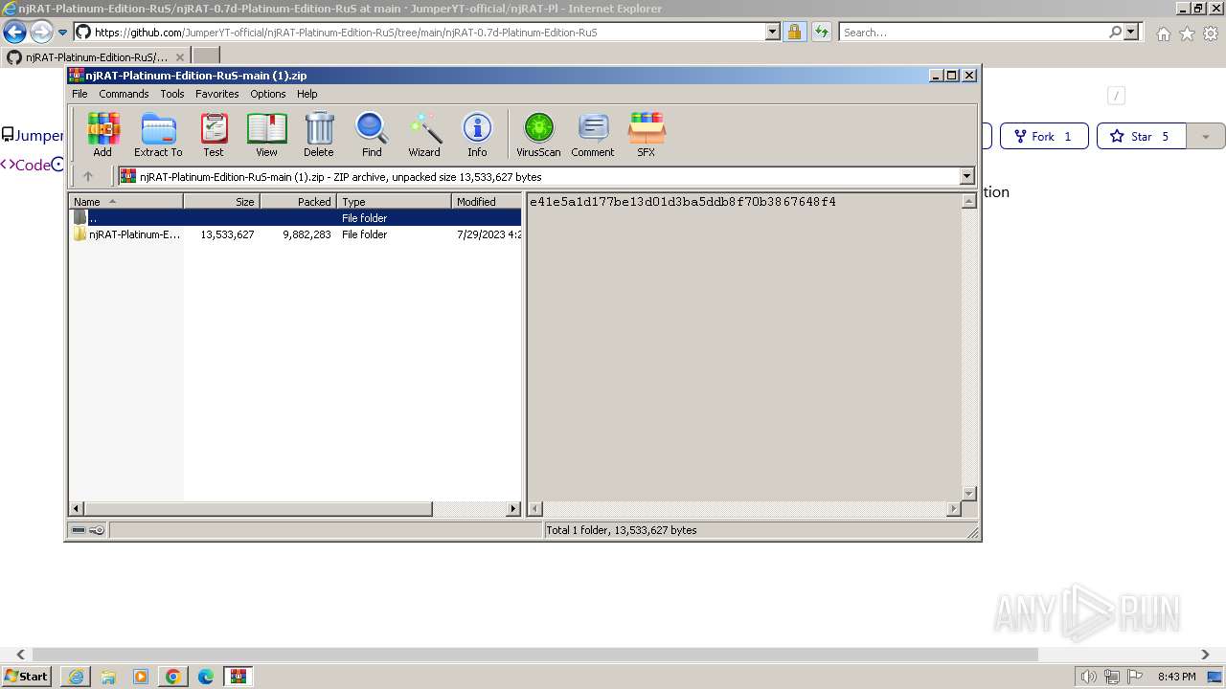This screenshot has height=689, width=1226.
Task: Open the Favorites menu in WinRAR
Action: click(x=217, y=94)
